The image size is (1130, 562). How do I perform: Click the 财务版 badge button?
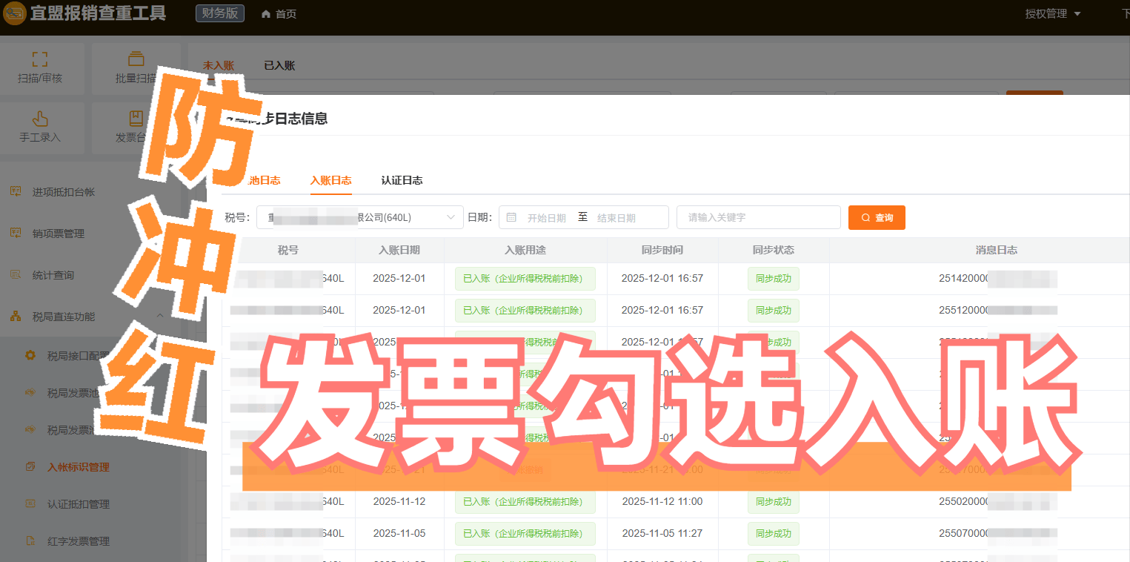(220, 13)
